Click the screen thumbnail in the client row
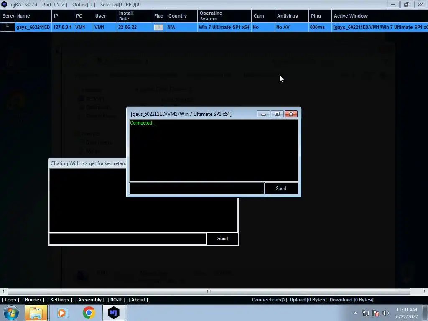 [8, 27]
